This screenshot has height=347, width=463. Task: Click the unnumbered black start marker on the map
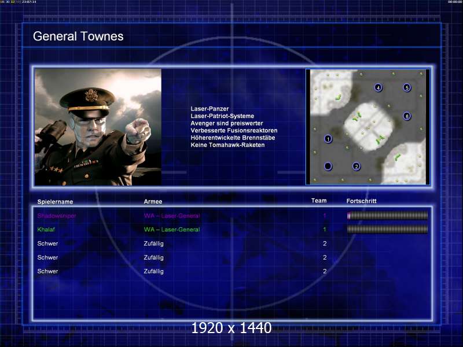pos(328,166)
